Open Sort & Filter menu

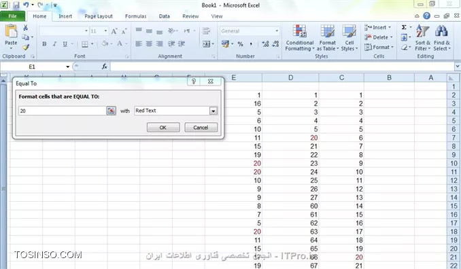[x=423, y=38]
